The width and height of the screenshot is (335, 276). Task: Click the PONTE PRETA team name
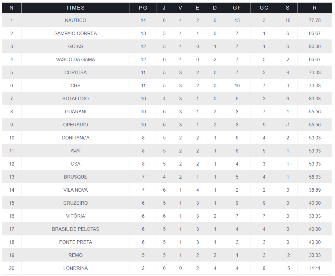point(76,242)
